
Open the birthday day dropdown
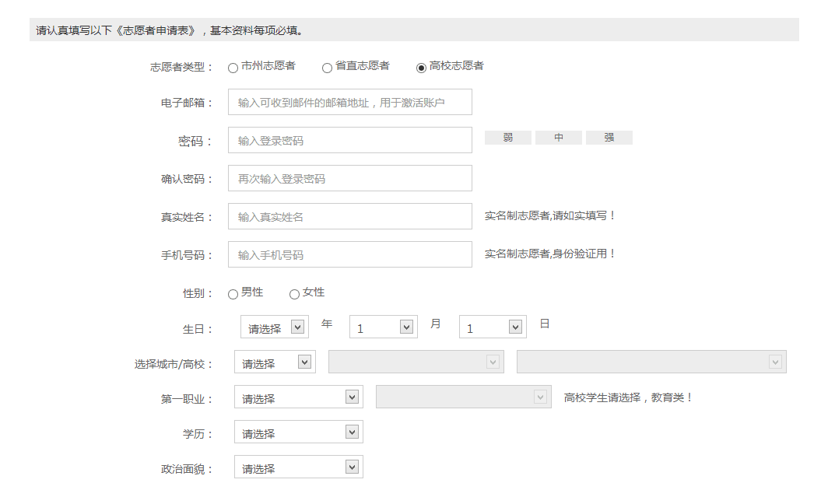pyautogui.click(x=493, y=327)
